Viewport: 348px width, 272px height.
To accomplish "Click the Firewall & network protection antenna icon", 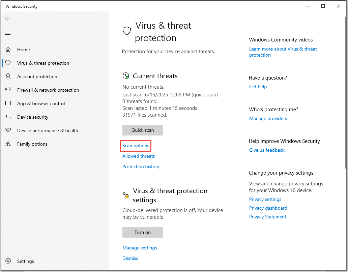I will coord(8,90).
